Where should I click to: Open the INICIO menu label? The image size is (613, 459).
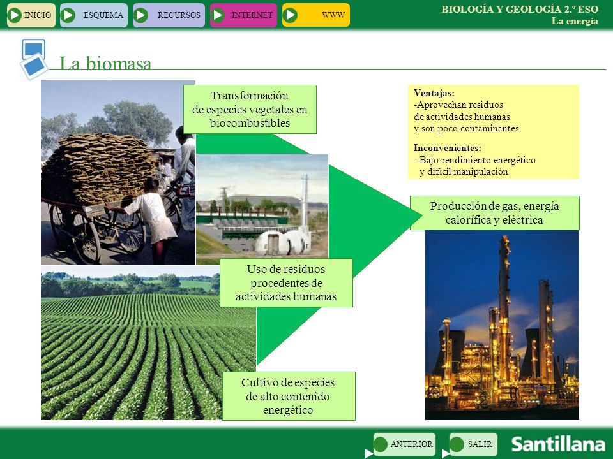coord(38,15)
